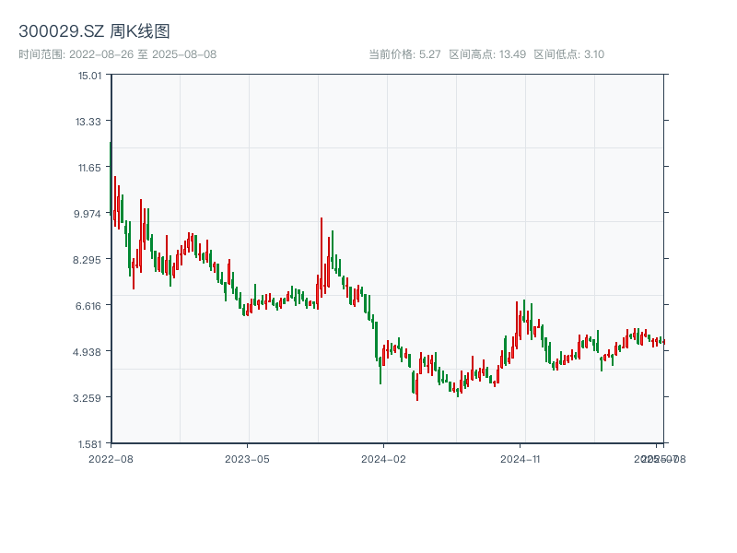Click the 6.616 y-axis price label

pyautogui.click(x=90, y=306)
